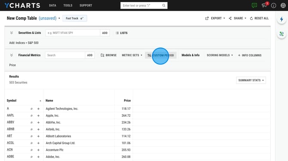Image resolution: width=288 pixels, height=161 pixels.
Task: Click plus icon for ACGL row
Action: coord(38,143)
